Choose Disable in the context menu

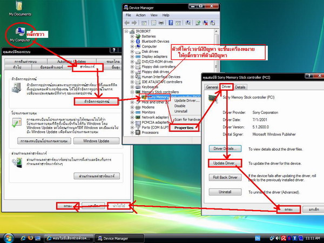(180, 106)
